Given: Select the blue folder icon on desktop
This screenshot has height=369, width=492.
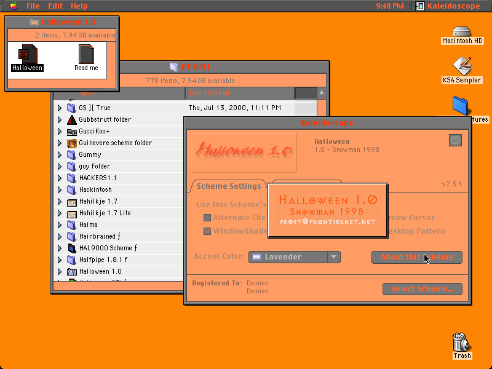Looking at the screenshot, I should click(x=460, y=106).
